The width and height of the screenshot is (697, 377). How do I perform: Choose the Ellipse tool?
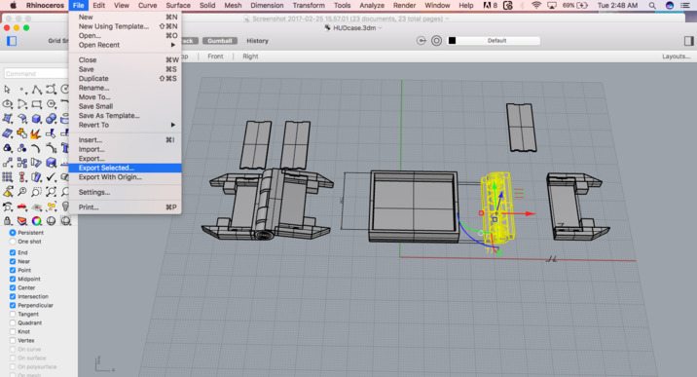click(x=7, y=104)
